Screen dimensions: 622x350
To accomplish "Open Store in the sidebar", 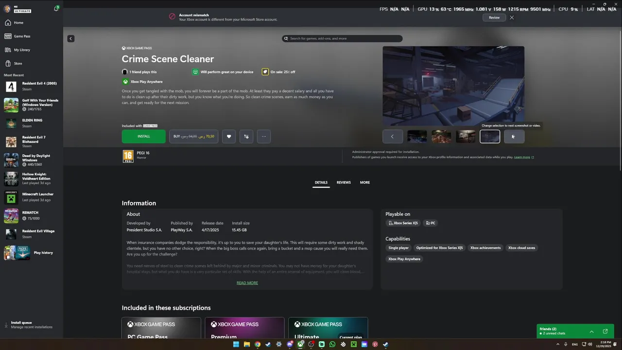I will [32, 64].
